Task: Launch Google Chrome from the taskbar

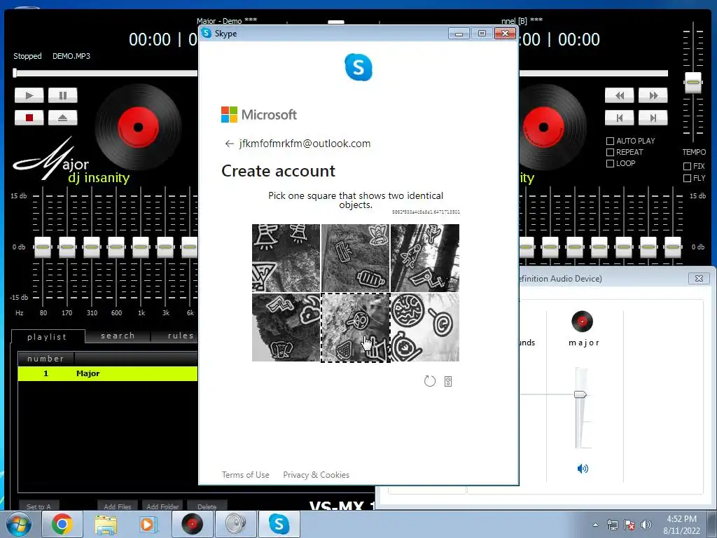Action: pos(62,524)
